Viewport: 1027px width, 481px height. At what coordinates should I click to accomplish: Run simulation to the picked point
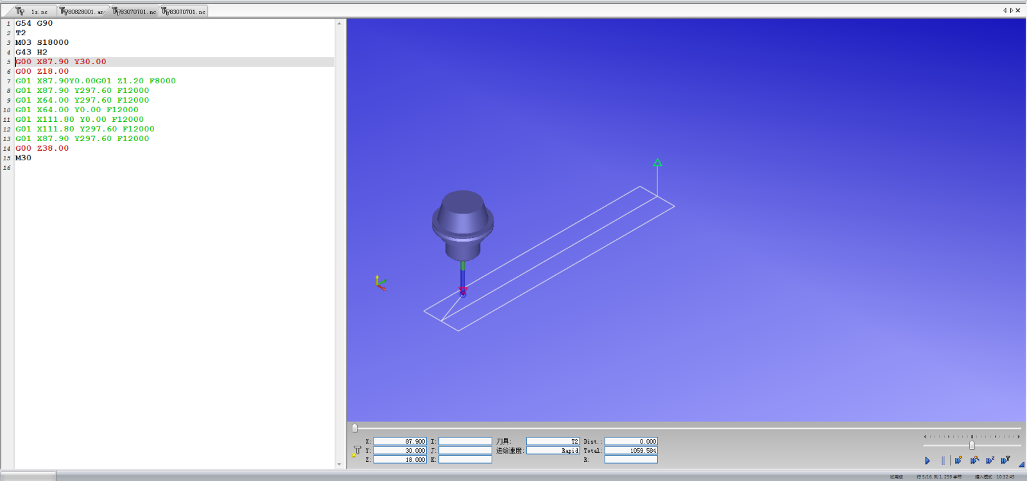[x=974, y=460]
